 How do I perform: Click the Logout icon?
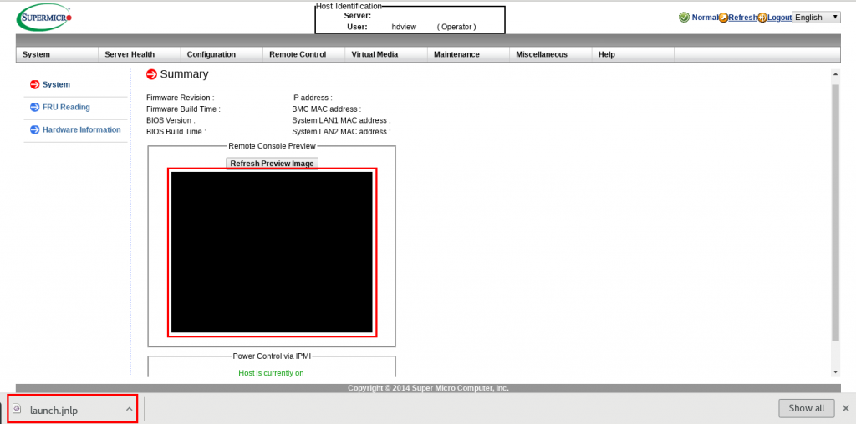click(762, 18)
